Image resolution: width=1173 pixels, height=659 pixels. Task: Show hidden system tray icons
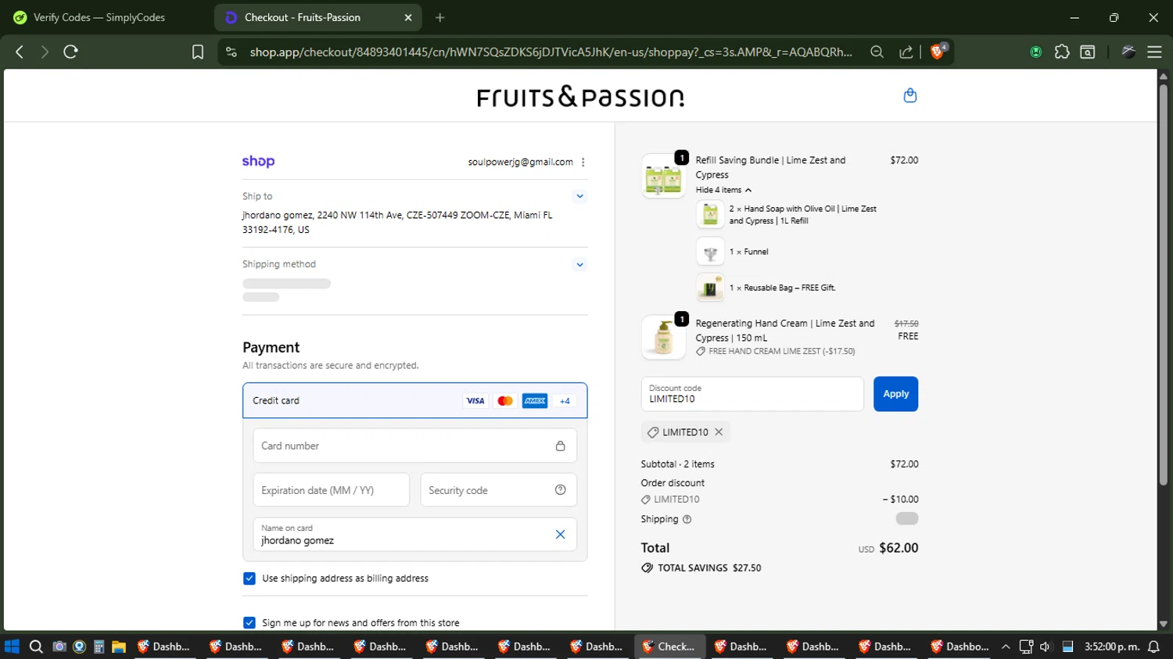pos(1006,646)
